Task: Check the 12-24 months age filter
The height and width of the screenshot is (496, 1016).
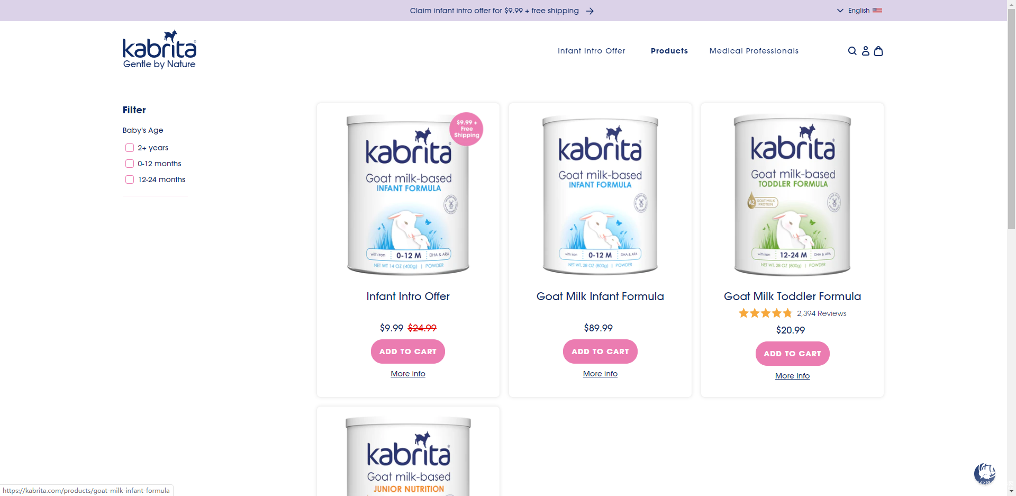Action: pyautogui.click(x=130, y=179)
